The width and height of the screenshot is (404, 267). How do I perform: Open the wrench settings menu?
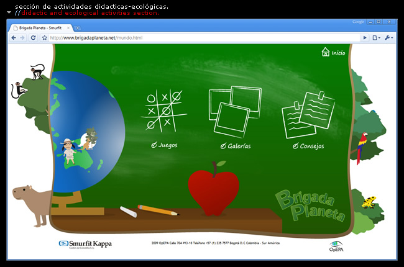coord(388,38)
